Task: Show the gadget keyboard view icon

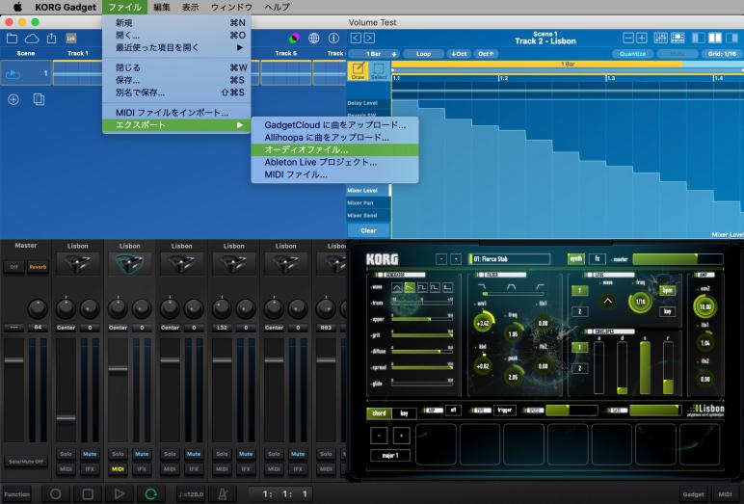Action: pos(678,38)
